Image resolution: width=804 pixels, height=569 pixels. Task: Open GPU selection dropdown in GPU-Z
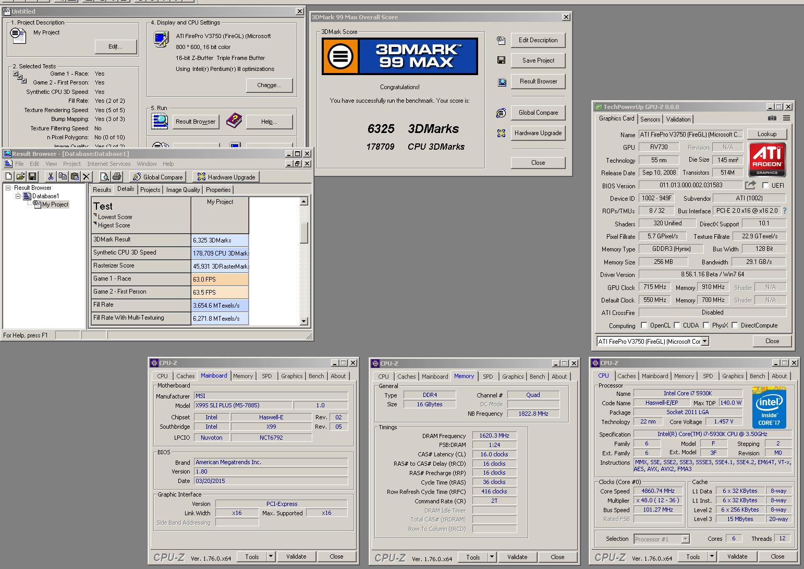(705, 342)
